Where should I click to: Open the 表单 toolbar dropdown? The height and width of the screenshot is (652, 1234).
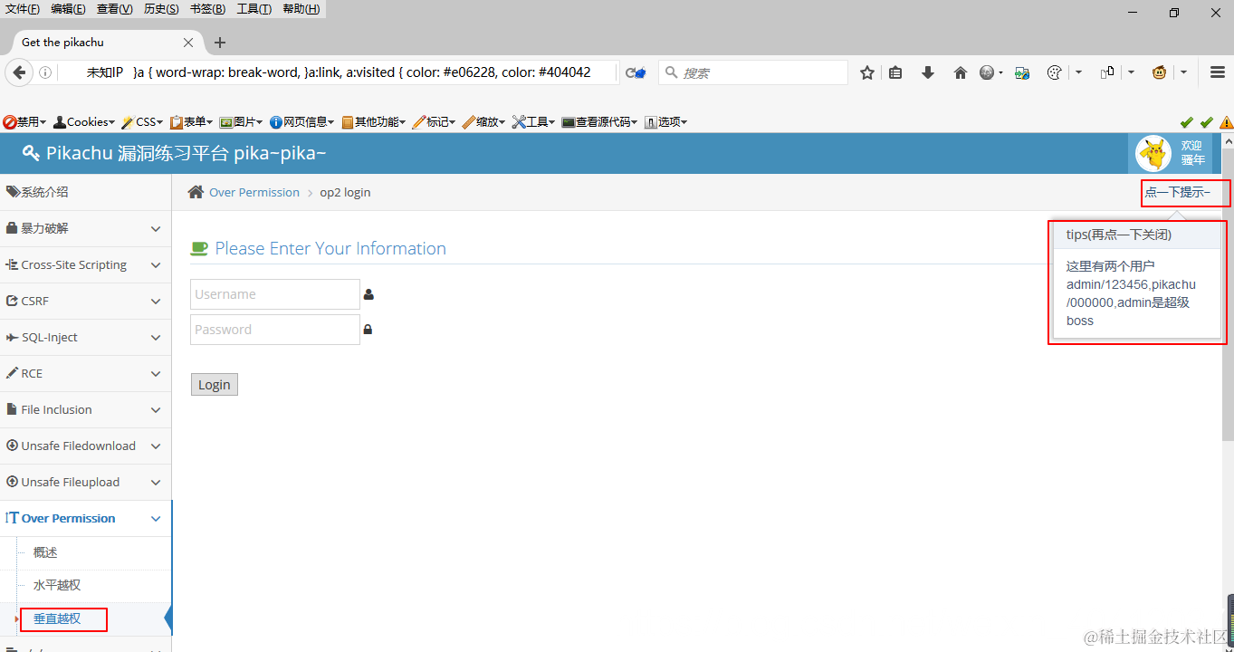pos(191,121)
